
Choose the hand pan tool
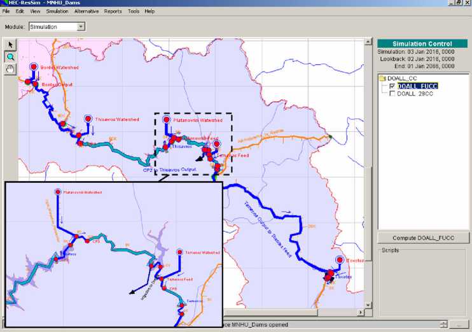click(10, 69)
